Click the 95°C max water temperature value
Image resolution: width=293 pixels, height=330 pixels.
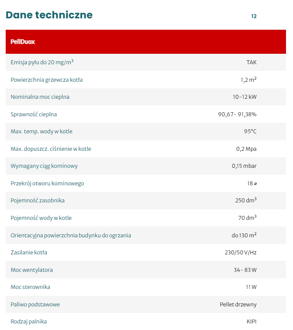point(251,132)
